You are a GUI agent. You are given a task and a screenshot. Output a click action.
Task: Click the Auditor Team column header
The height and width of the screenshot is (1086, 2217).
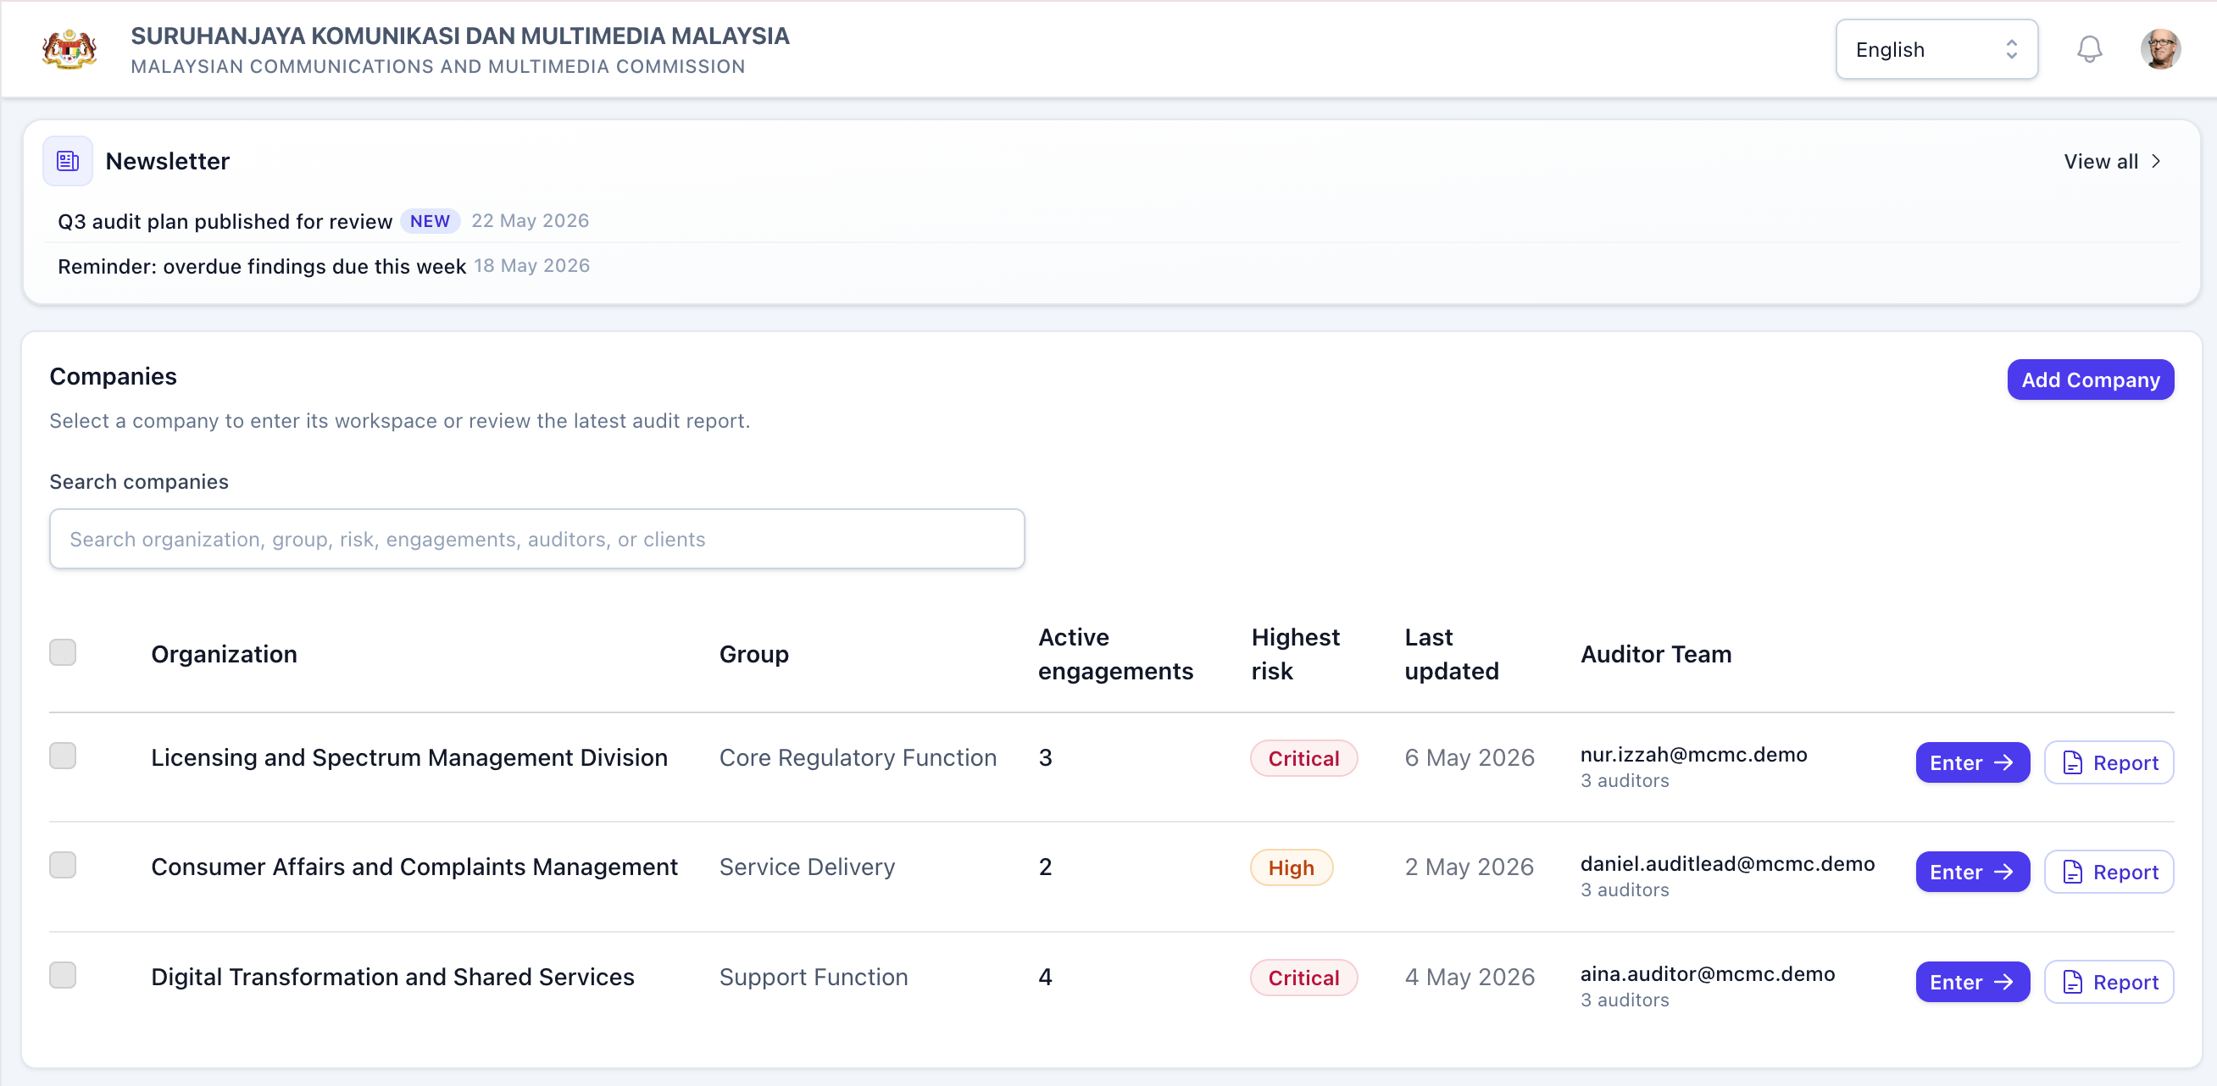point(1656,654)
